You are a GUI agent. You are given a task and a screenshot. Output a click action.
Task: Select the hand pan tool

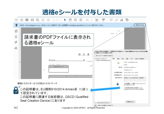point(70,20)
